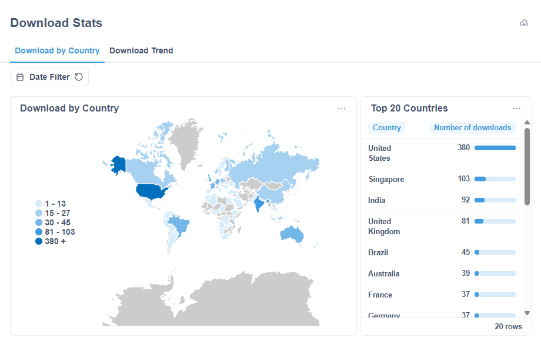Screen dimensions: 541x338
Task: Select the Singapore row in the table
Action: click(x=442, y=180)
